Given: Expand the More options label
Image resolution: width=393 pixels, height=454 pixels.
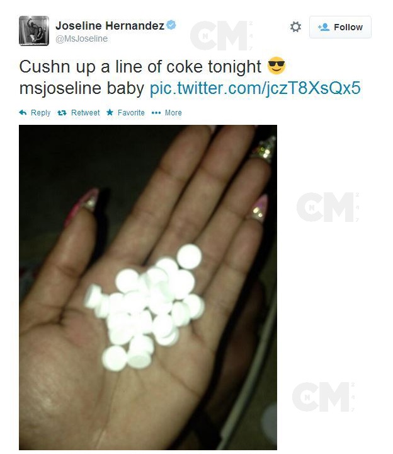Looking at the screenshot, I should (x=173, y=113).
